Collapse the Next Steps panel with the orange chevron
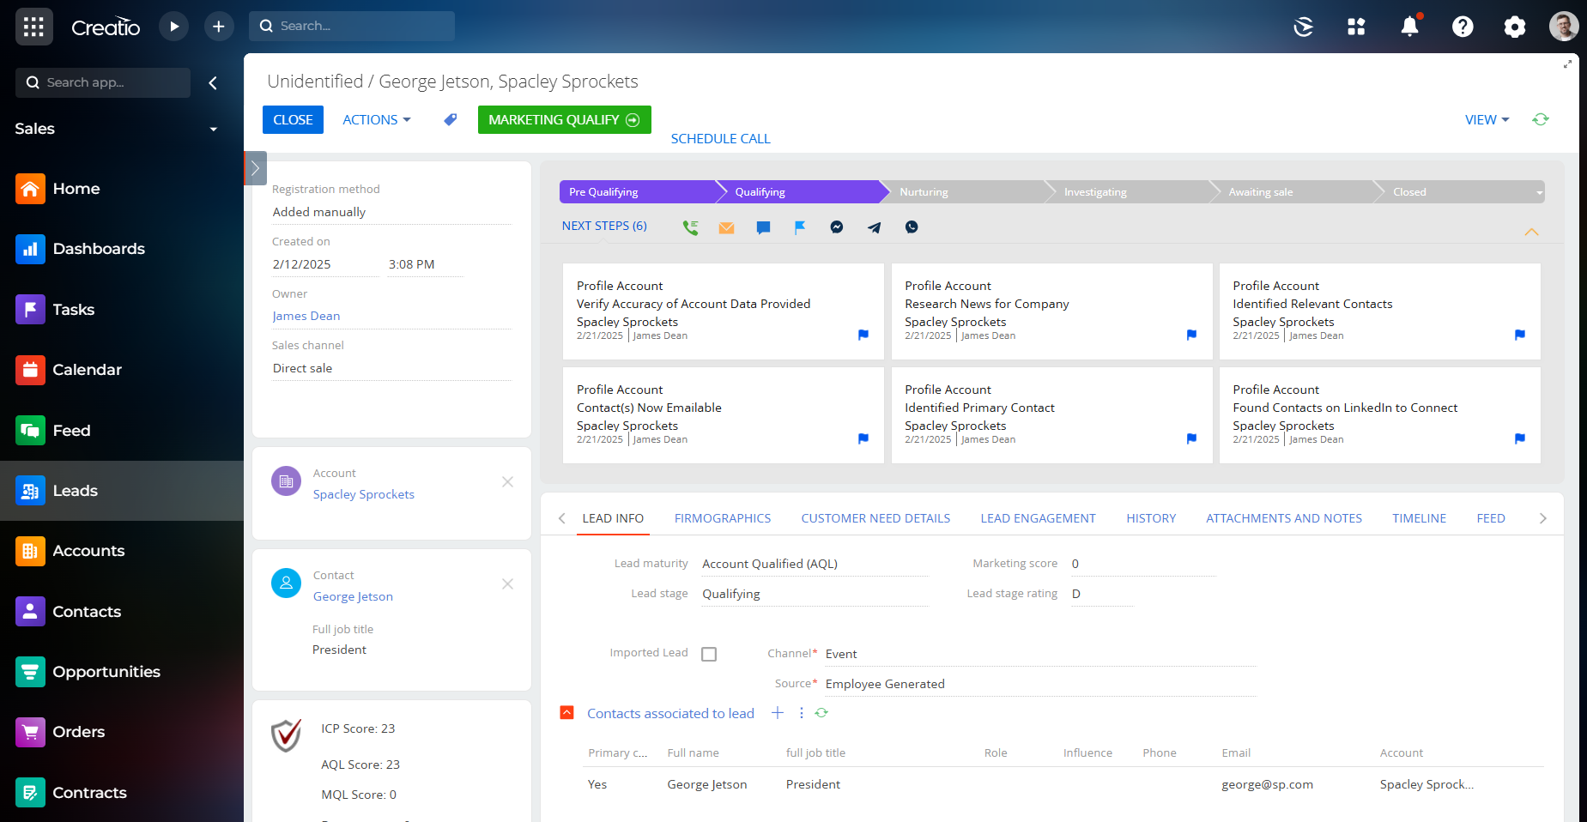This screenshot has width=1587, height=822. pos(1531,232)
